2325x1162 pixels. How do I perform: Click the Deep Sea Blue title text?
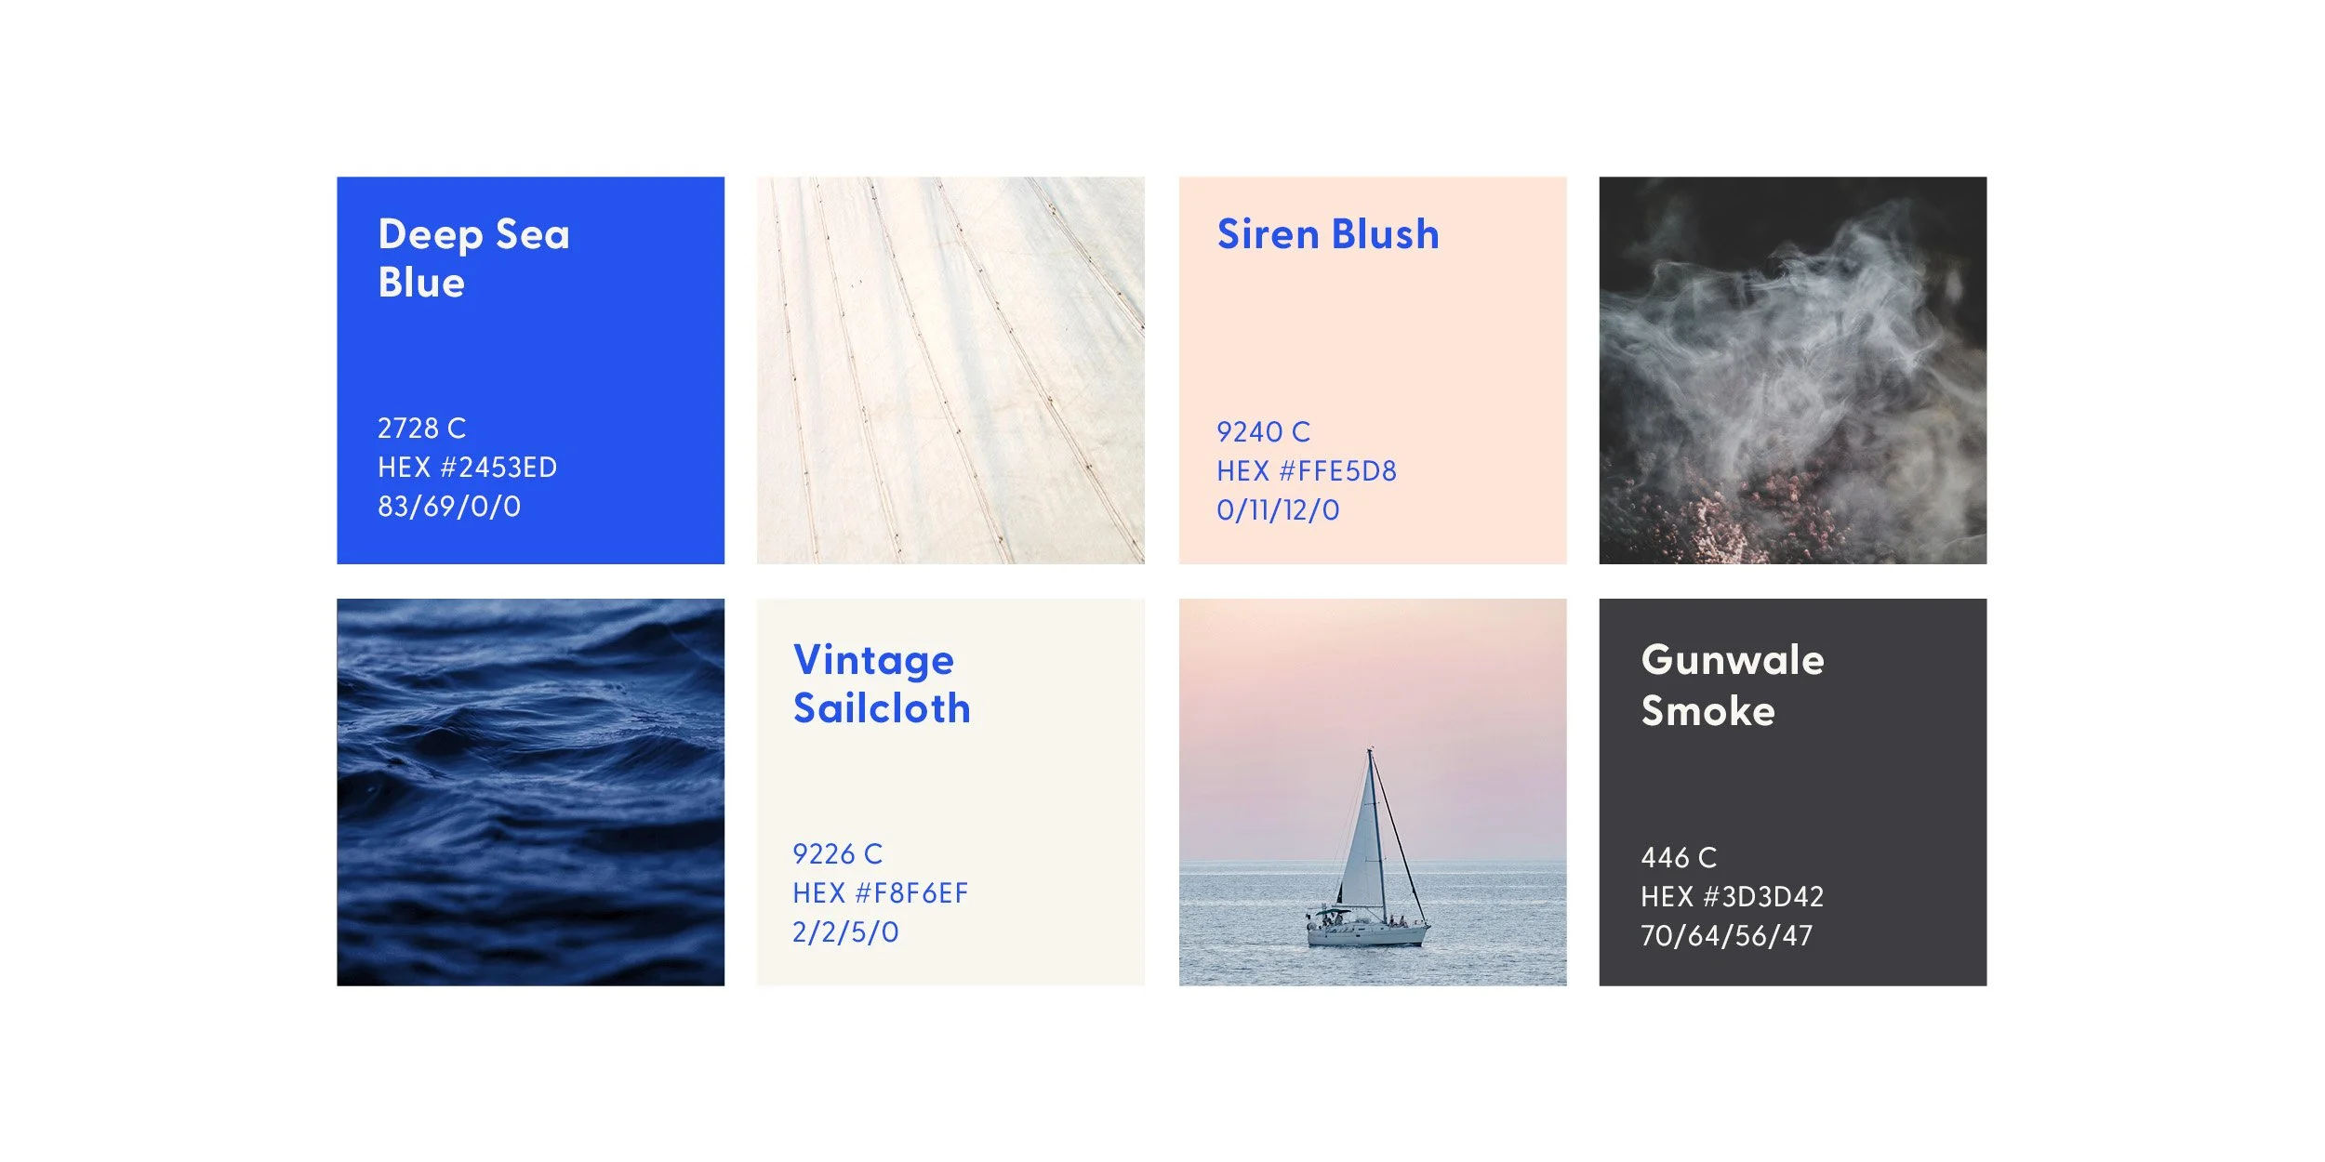click(473, 258)
